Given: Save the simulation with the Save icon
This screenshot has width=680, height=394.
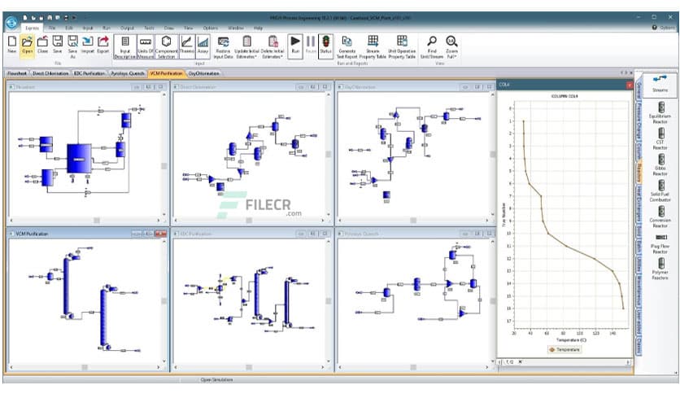Looking at the screenshot, I should 57,42.
